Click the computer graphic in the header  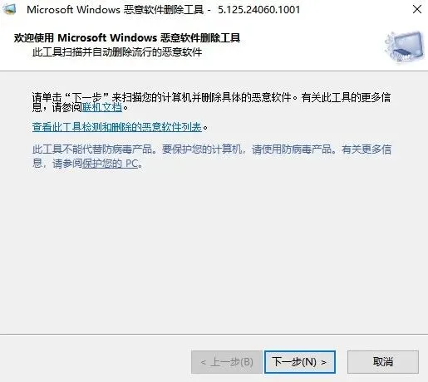click(404, 47)
